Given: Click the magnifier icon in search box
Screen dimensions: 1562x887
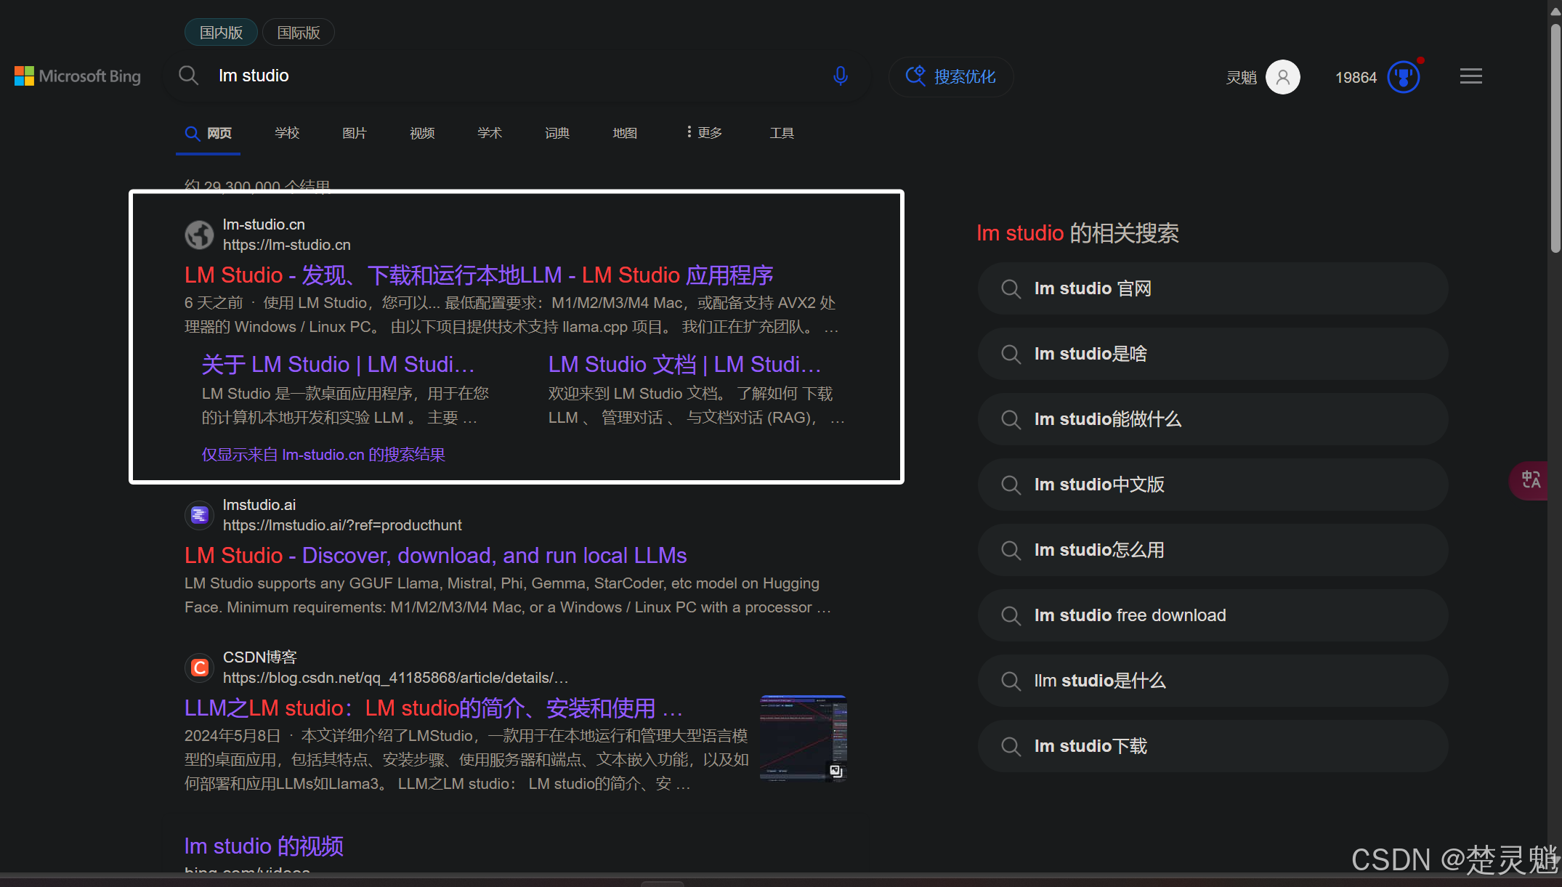Looking at the screenshot, I should [x=189, y=76].
